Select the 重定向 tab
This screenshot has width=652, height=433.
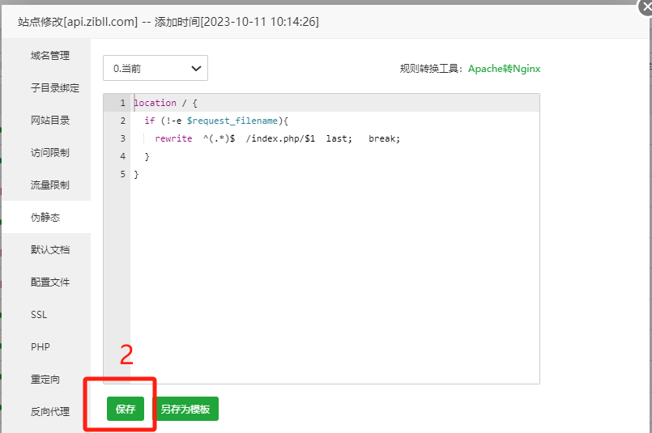(x=45, y=380)
